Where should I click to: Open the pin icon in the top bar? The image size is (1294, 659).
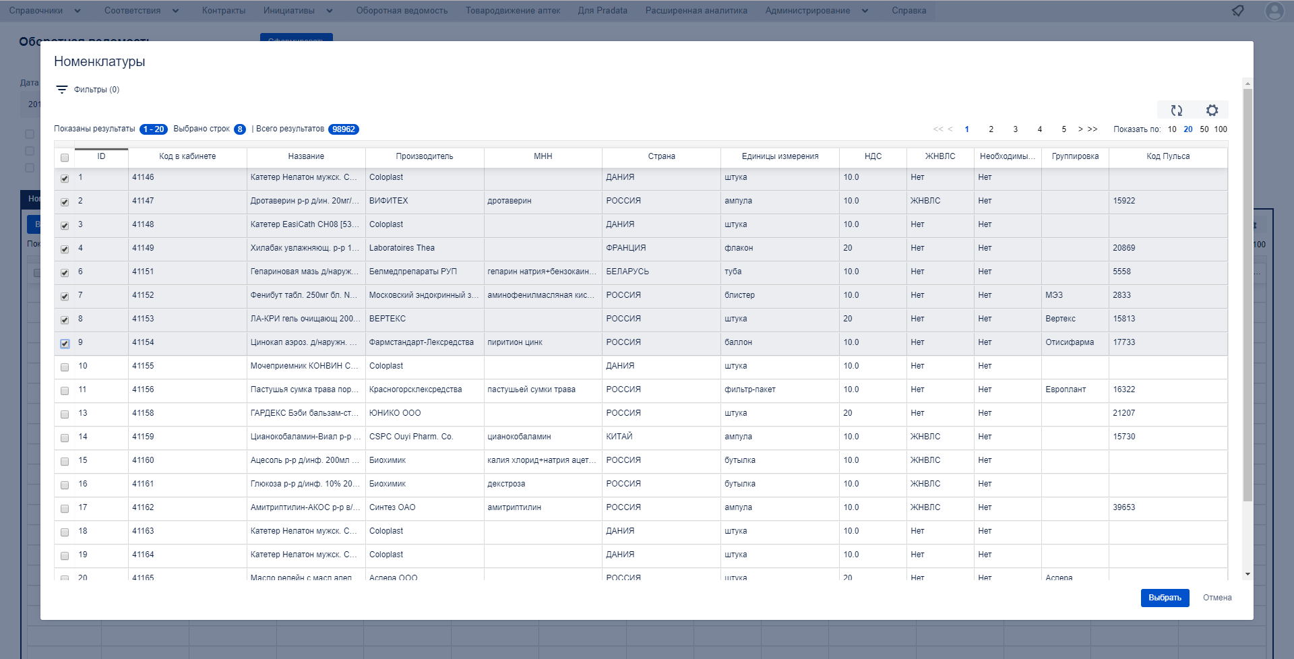(1237, 11)
